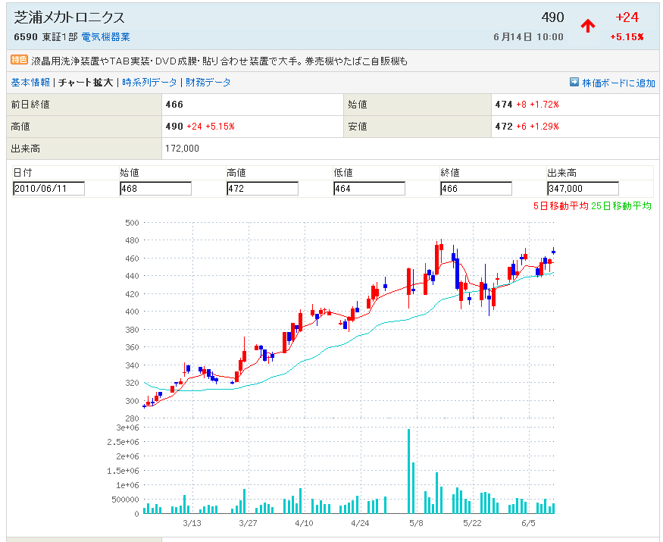This screenshot has width=663, height=542.
Task: Click the orange 特色 badge icon
Action: point(19,61)
